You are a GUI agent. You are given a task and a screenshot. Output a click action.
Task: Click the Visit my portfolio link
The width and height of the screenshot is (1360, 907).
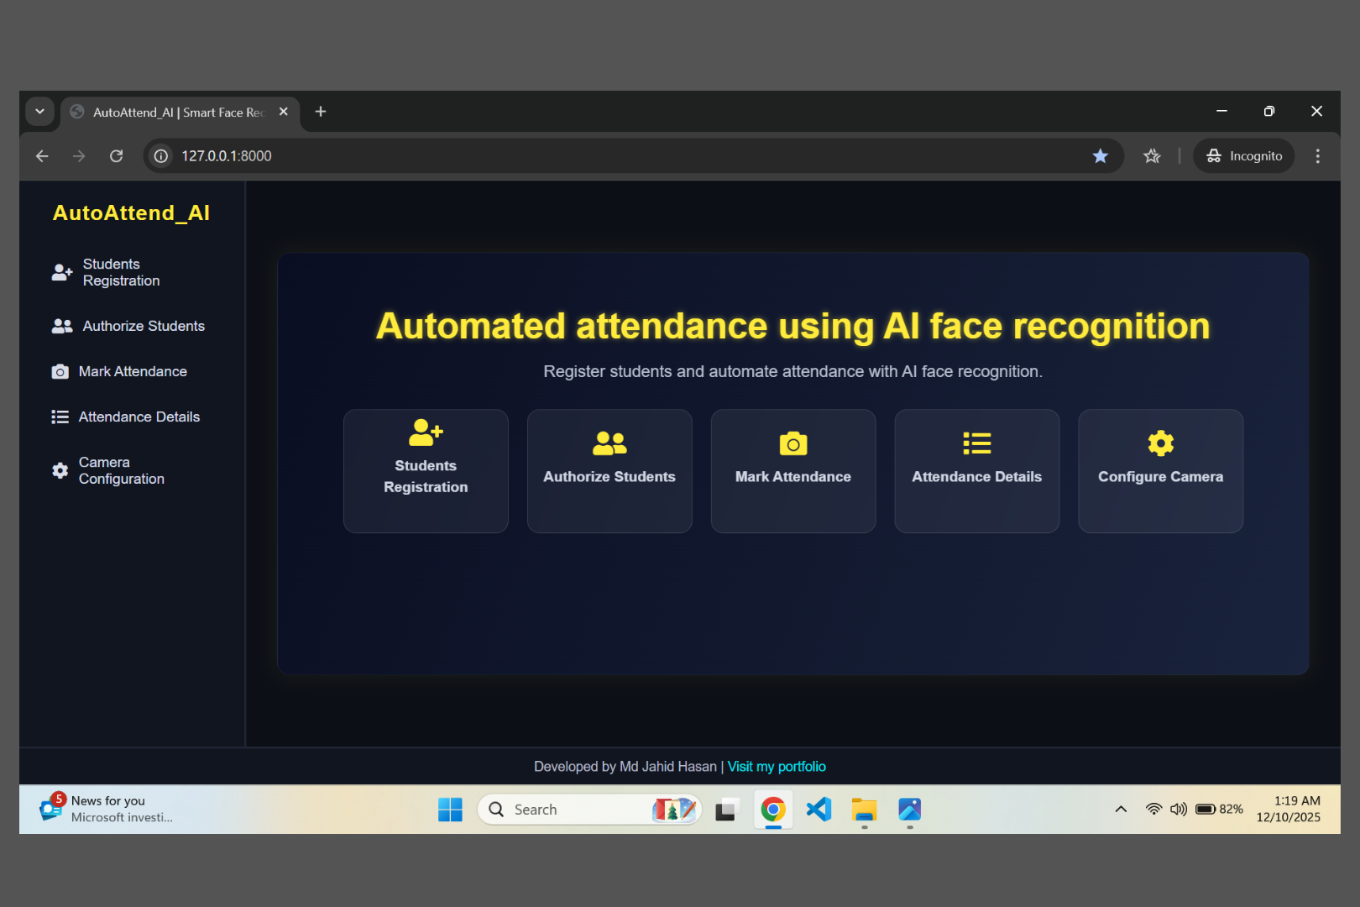[x=777, y=766]
